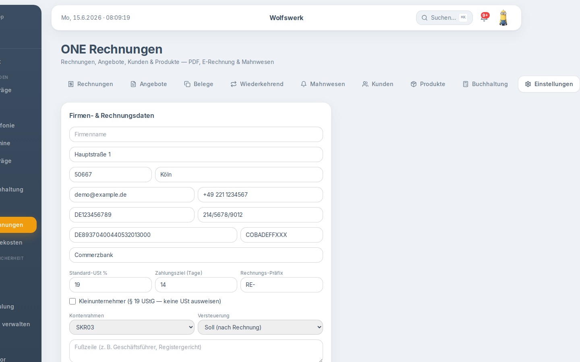Open the notifications bell with the 9+ badge
This screenshot has height=362, width=580.
point(485,17)
